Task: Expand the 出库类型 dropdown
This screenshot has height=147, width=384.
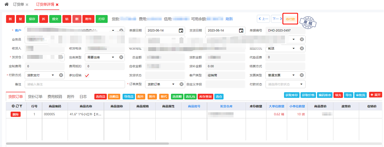Action: (x=113, y=57)
